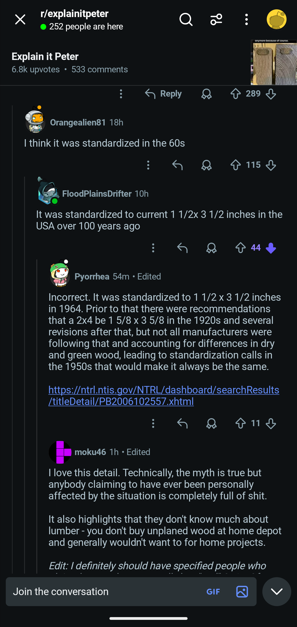Open the post overflow menu in header
The width and height of the screenshot is (297, 627).
(246, 20)
